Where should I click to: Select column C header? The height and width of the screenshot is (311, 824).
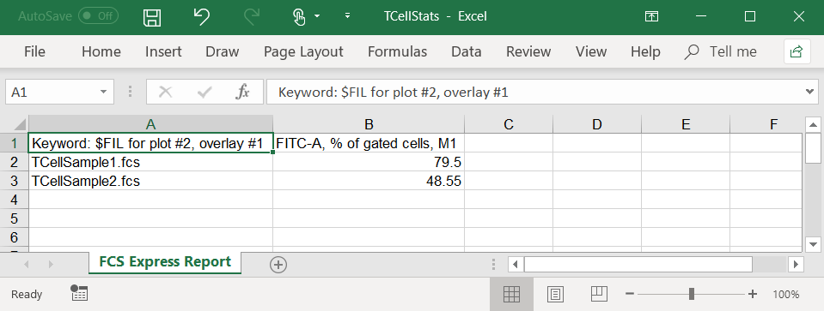(508, 124)
